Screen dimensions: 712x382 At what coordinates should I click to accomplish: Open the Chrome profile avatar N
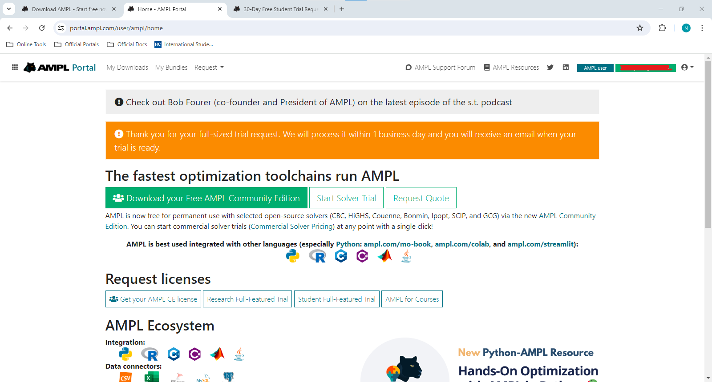point(686,28)
